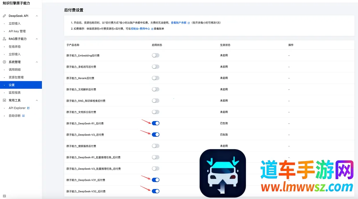Viewport: 358px width, 199px height.
Task: Disable the DeepSeek-V31_后付费 toggle
Action: 155,180
